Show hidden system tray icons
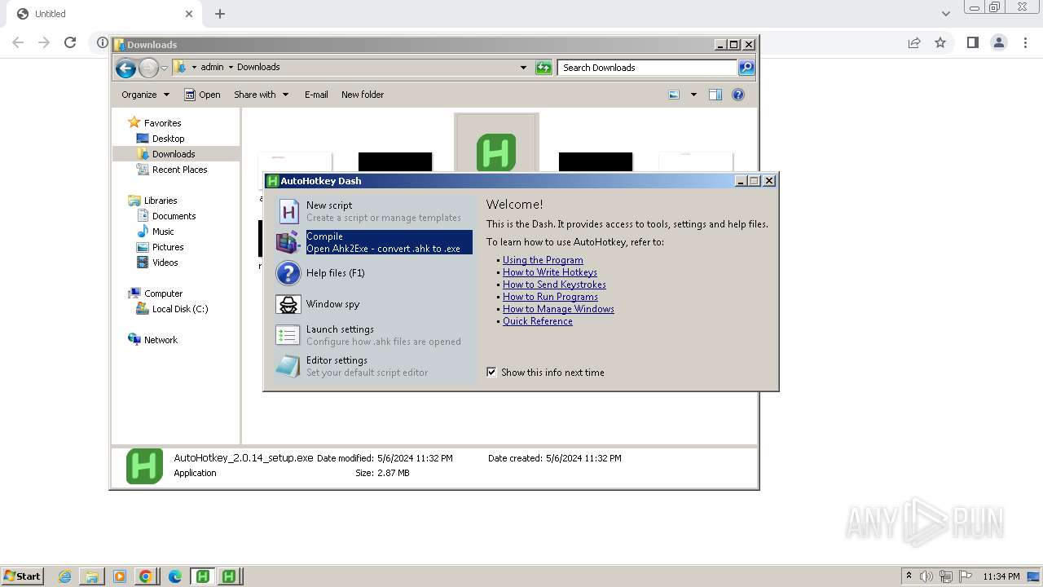Viewport: 1043px width, 587px height. (909, 576)
